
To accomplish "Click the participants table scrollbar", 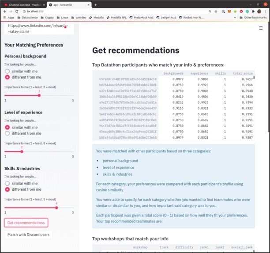I will click(254, 78).
